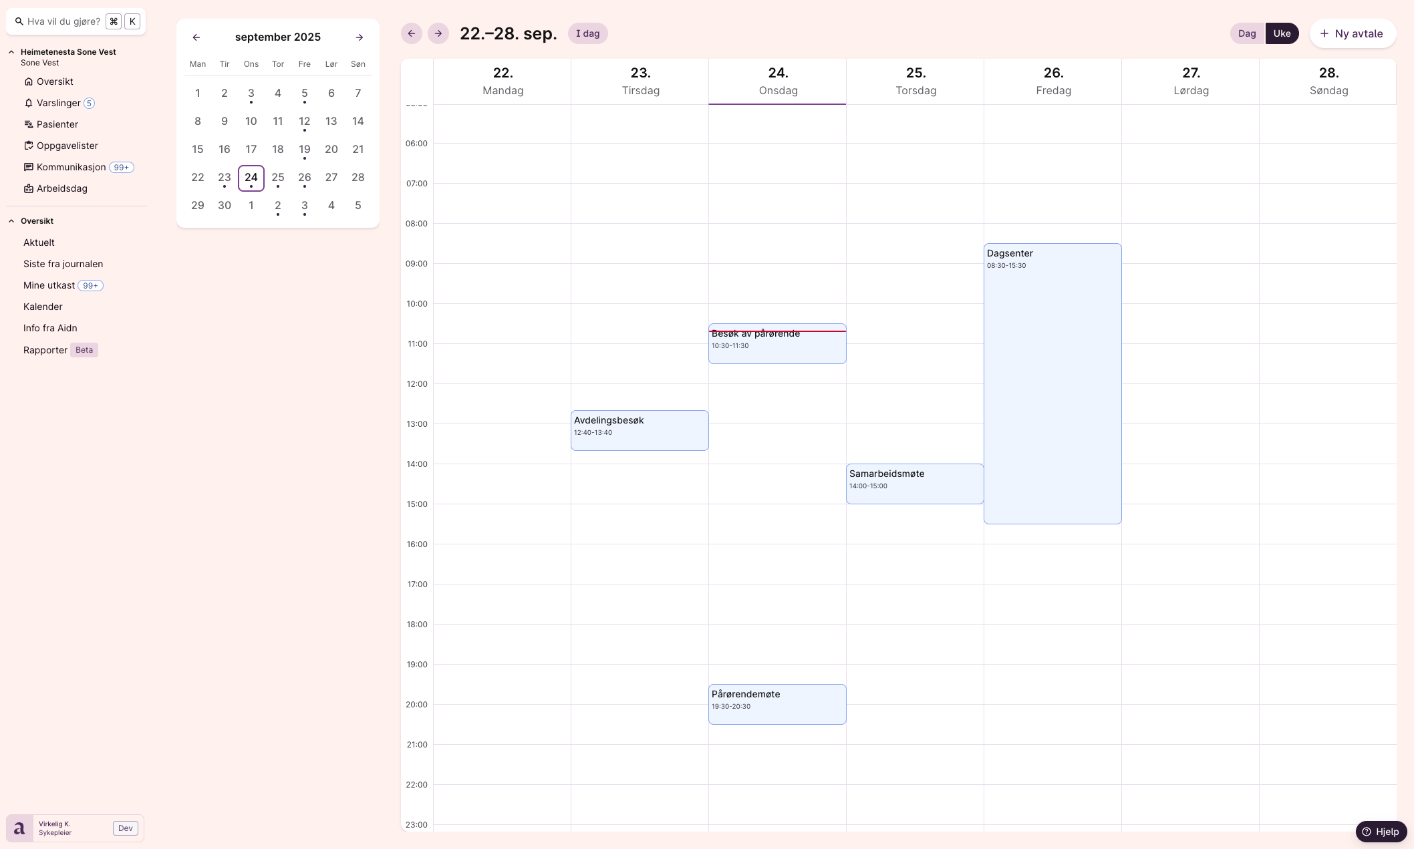Click the Ny avtale button
Screen dimensions: 1414x849
tap(1353, 33)
